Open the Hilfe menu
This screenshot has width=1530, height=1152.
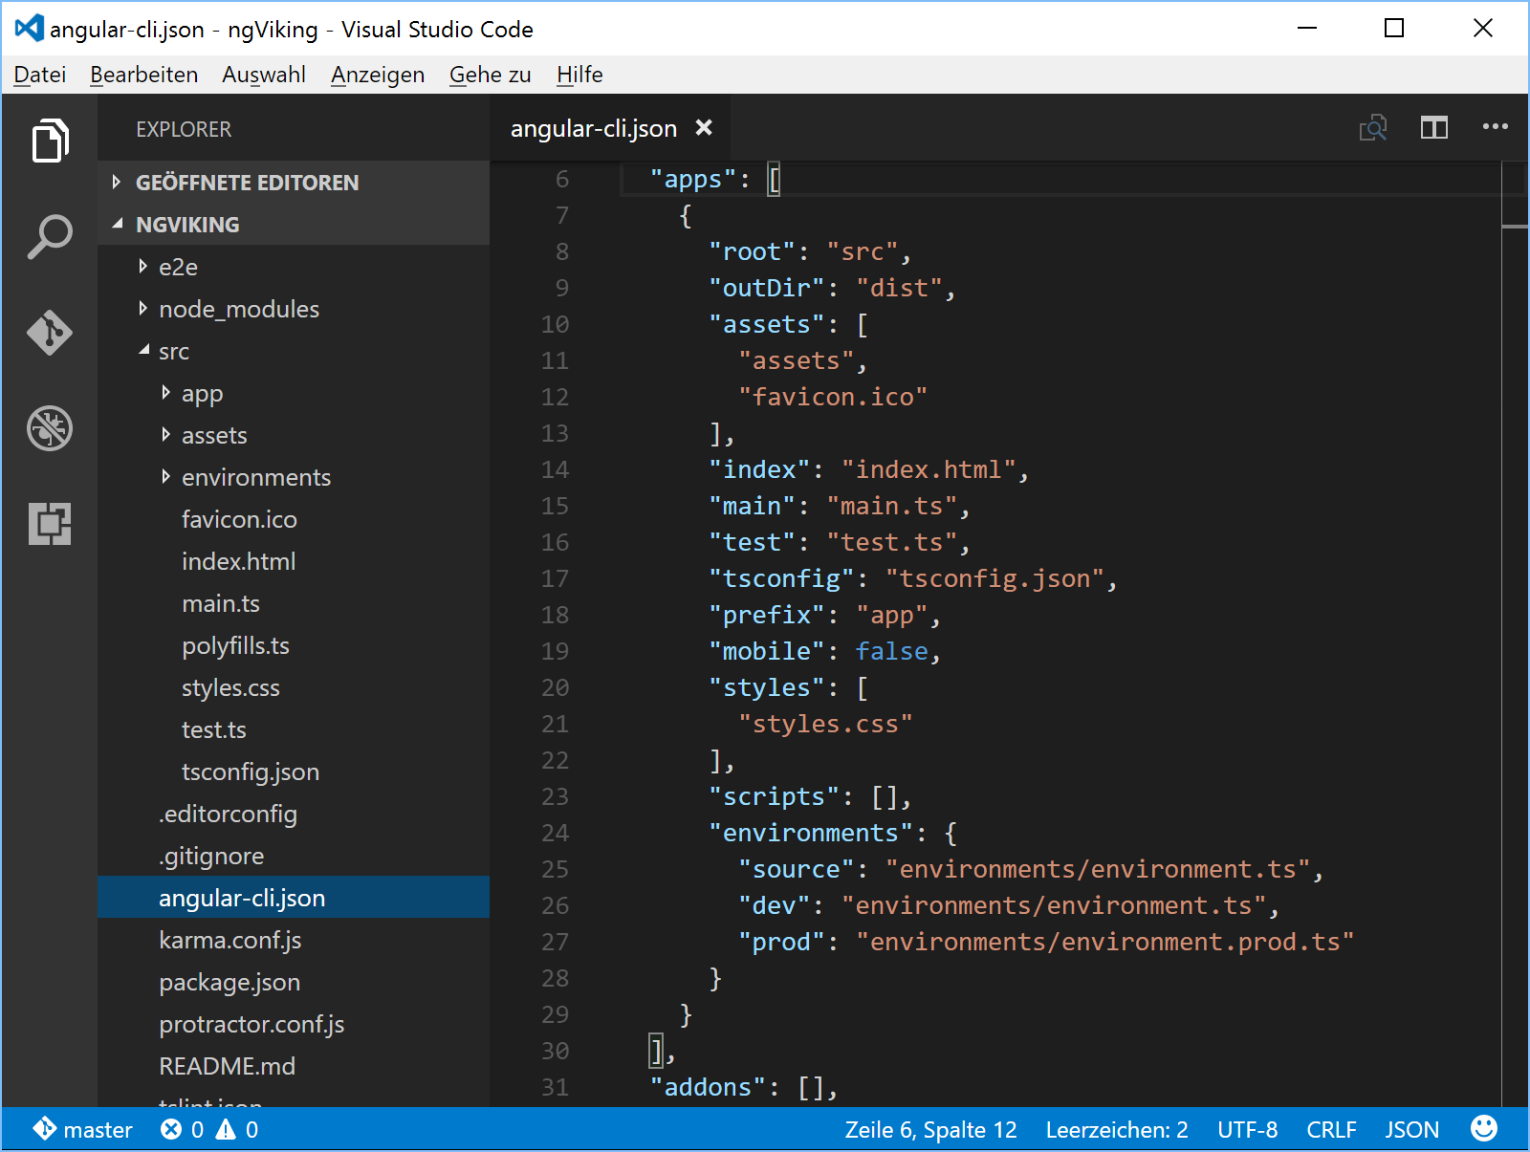pos(579,75)
